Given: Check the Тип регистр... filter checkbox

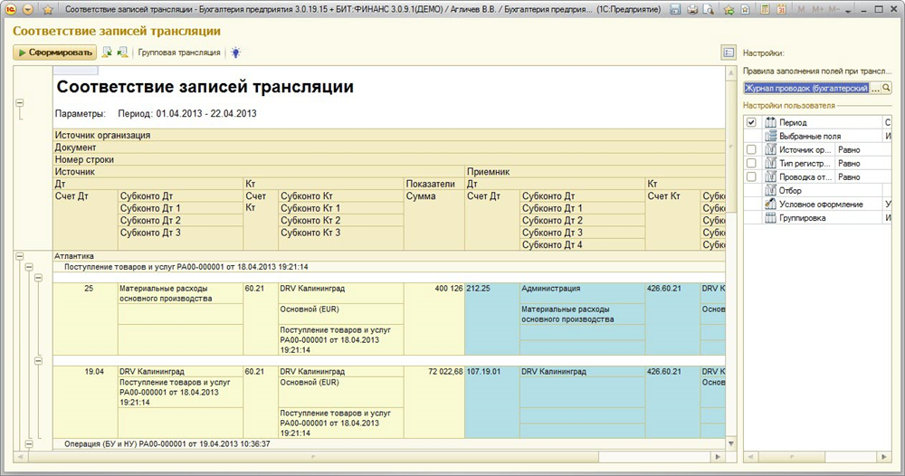Looking at the screenshot, I should [x=751, y=163].
